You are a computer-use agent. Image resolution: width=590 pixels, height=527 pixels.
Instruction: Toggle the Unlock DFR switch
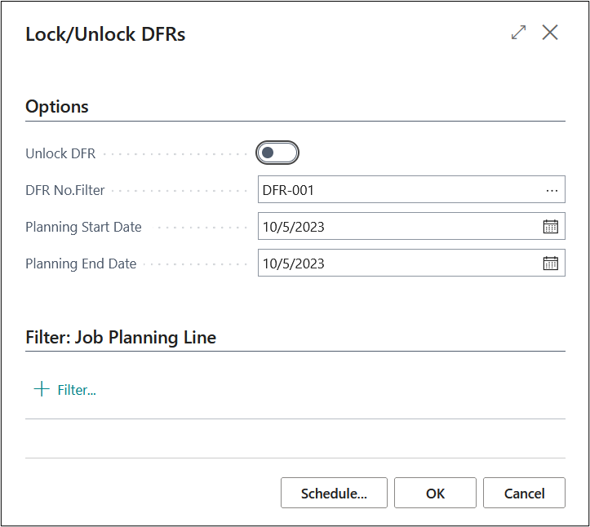tap(277, 153)
